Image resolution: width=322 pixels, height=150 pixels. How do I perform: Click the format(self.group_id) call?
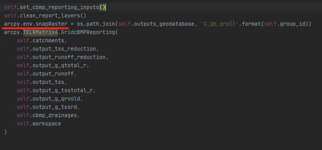[x=277, y=24]
